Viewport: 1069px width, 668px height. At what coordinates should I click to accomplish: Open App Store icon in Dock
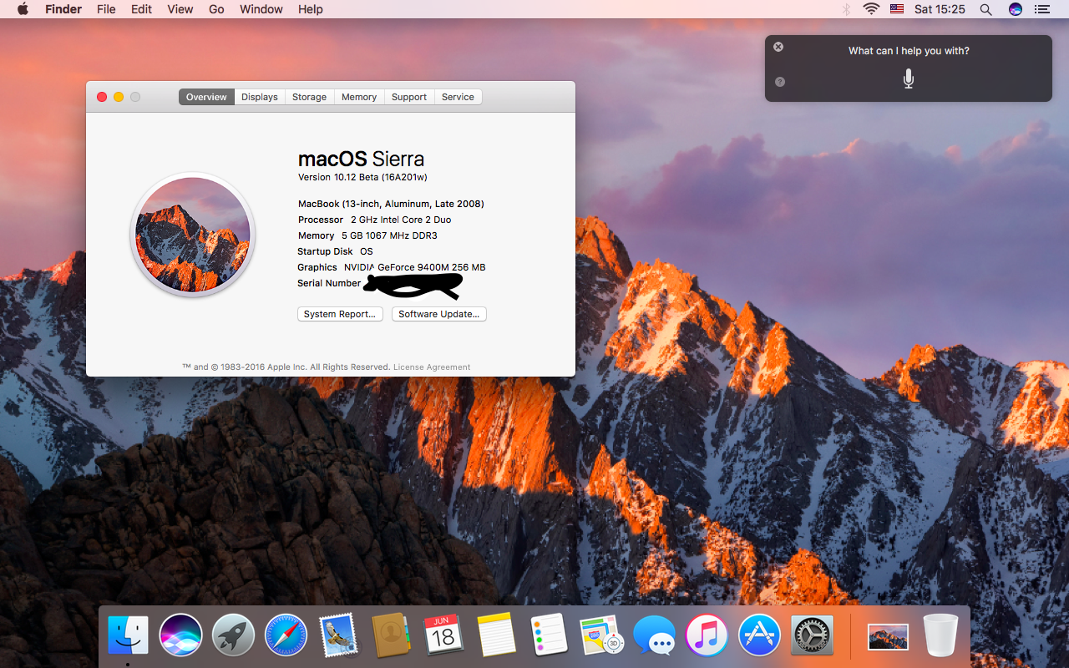coord(759,635)
